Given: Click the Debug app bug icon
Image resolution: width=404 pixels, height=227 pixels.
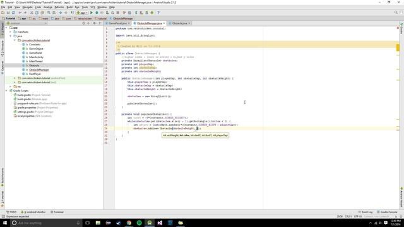Looking at the screenshot, I should 97,13.
